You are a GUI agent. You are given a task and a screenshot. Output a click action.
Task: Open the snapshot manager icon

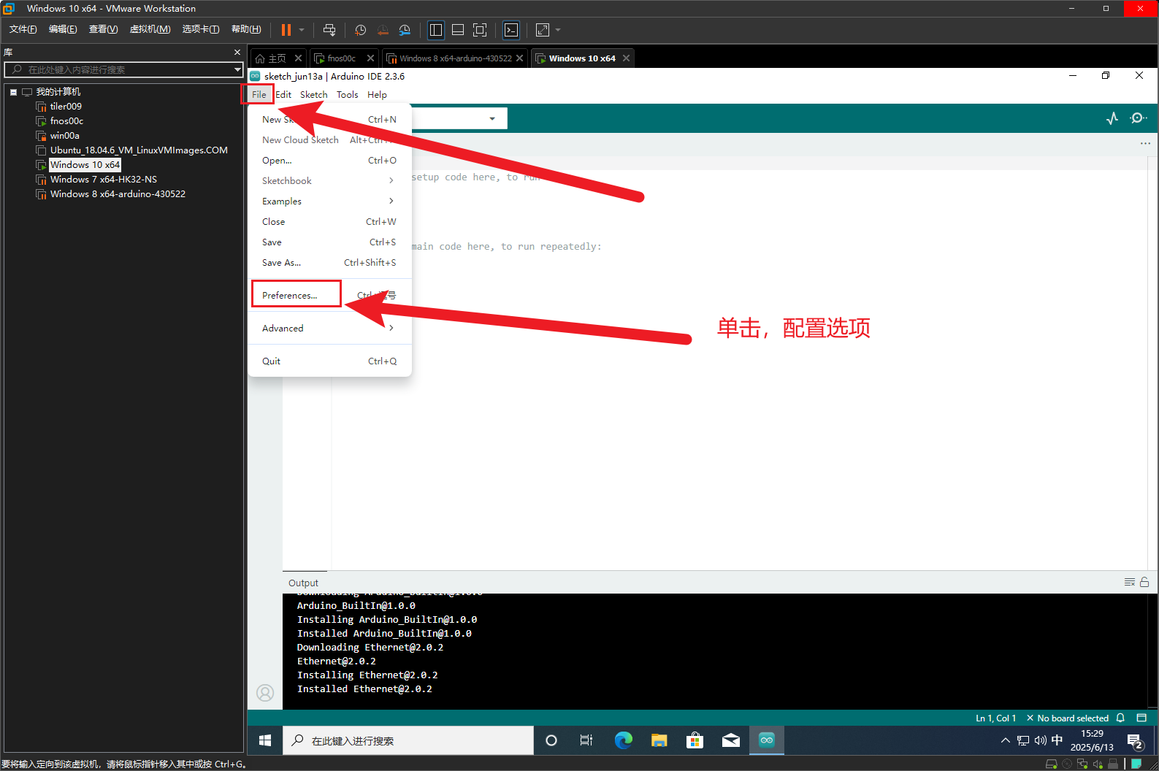coord(405,30)
